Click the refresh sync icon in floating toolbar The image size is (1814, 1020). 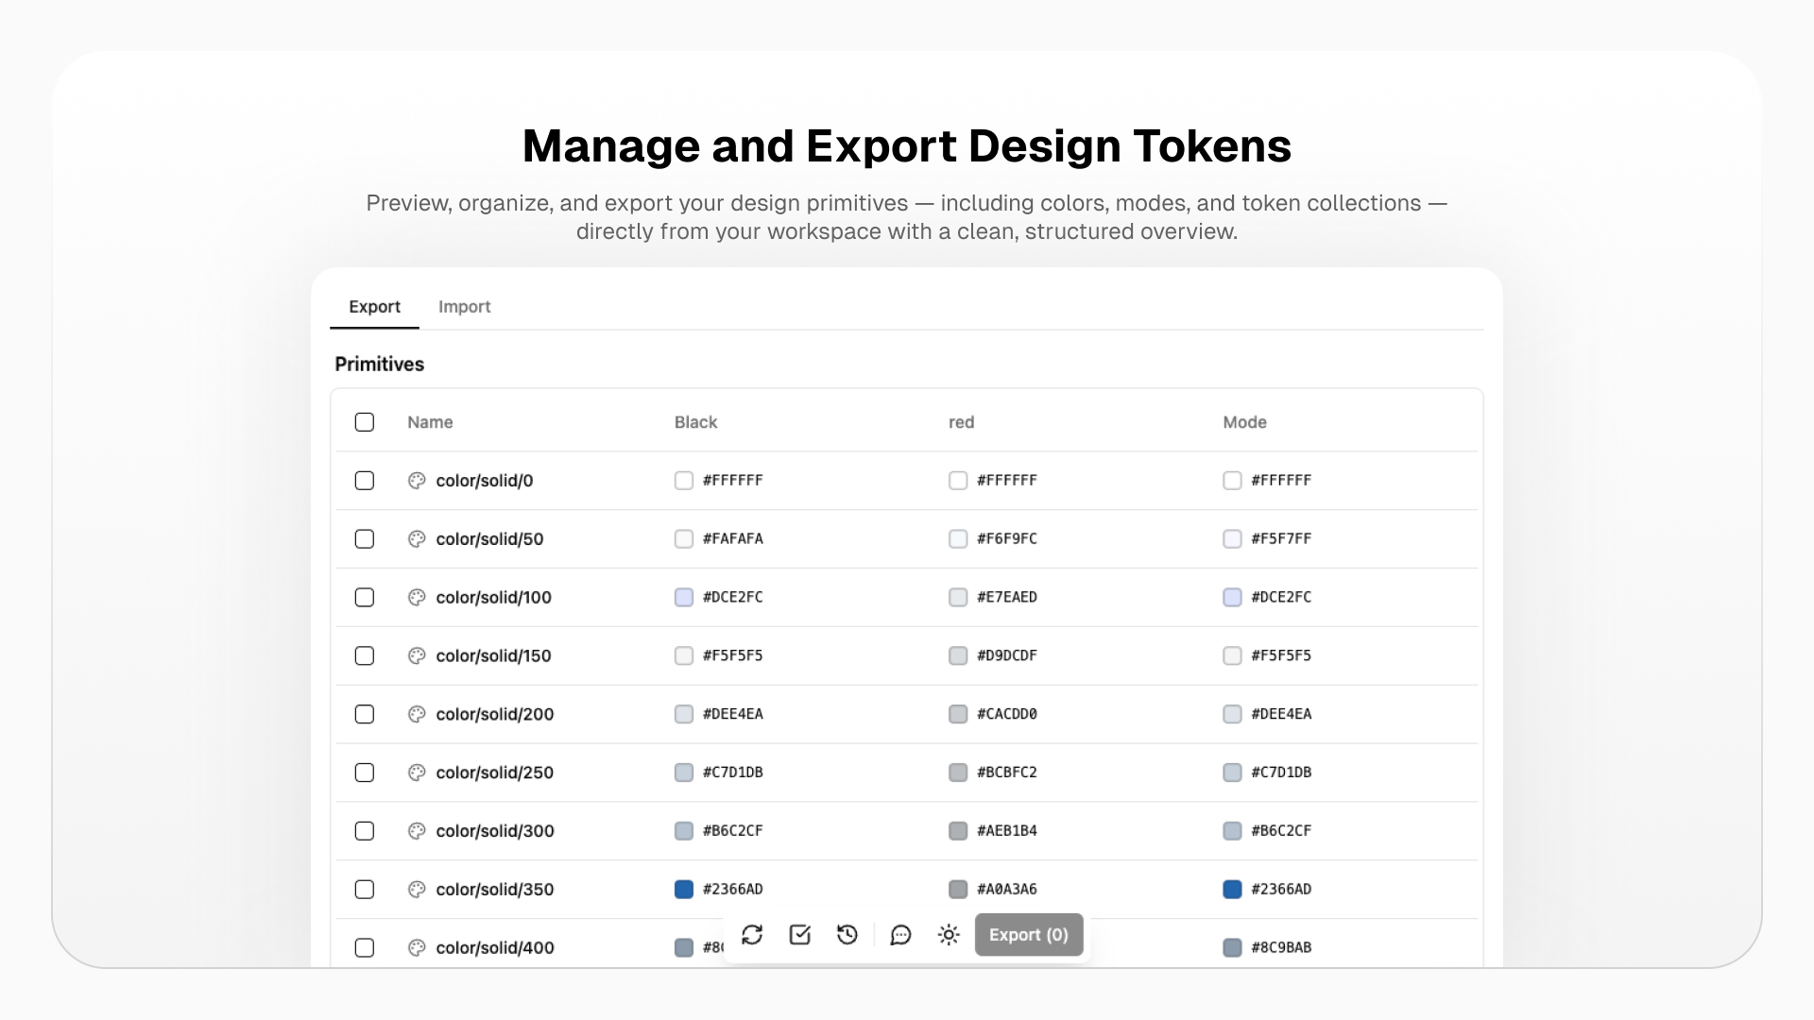752,935
